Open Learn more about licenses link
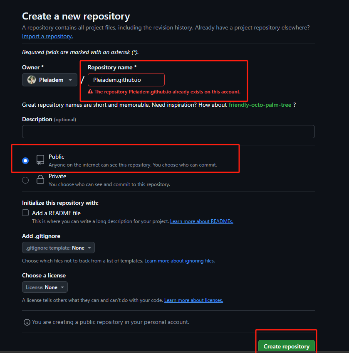The image size is (349, 353). point(193,300)
